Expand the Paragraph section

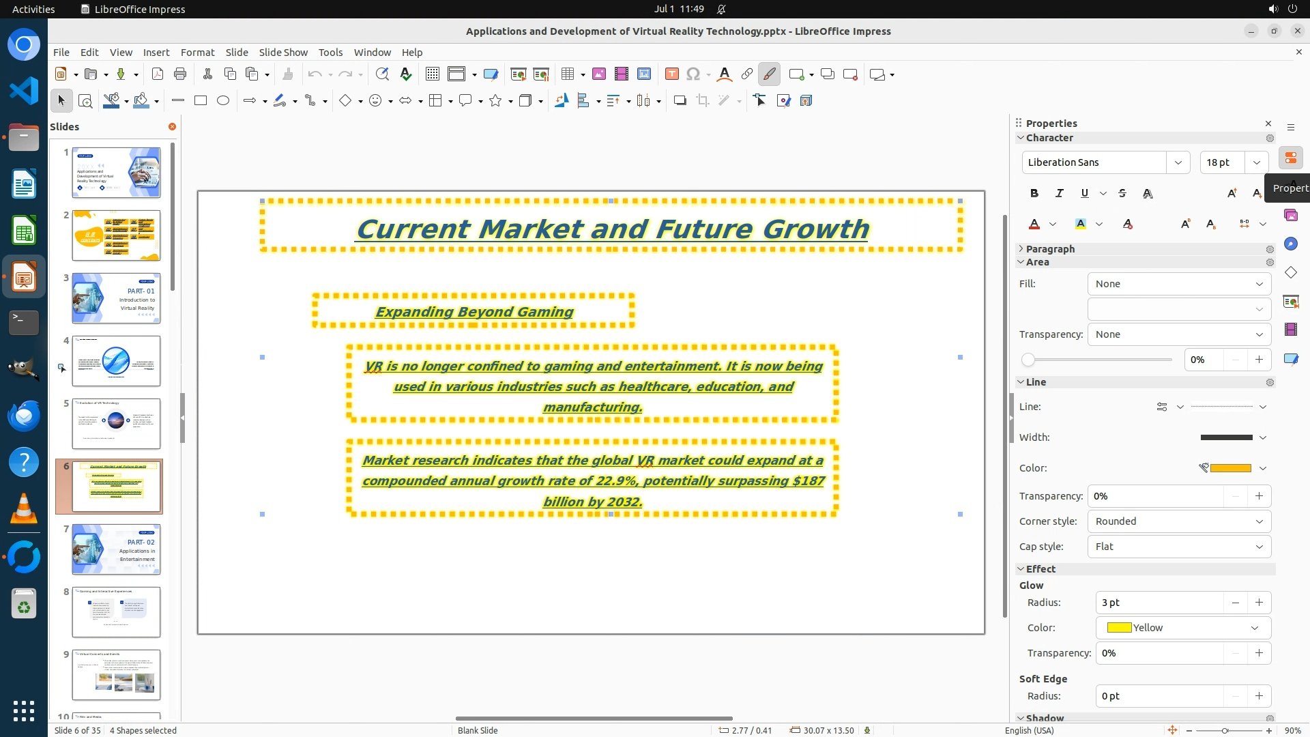click(1049, 249)
